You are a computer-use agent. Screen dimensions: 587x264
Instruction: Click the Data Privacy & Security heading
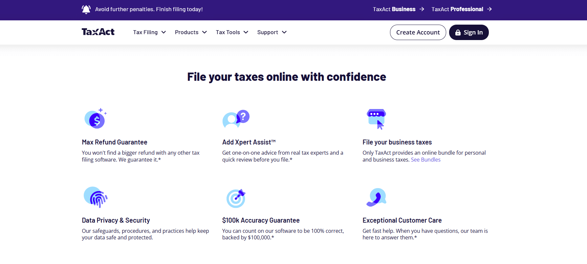click(116, 220)
